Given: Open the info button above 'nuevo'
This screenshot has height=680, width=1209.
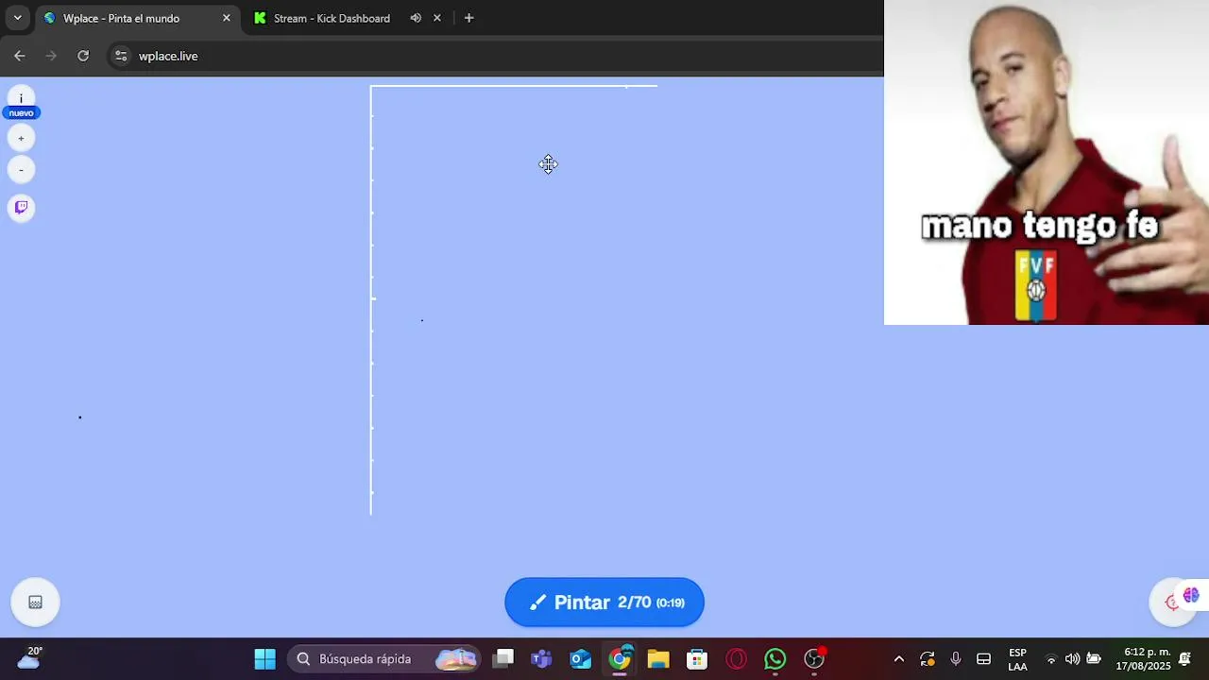Looking at the screenshot, I should pyautogui.click(x=21, y=97).
